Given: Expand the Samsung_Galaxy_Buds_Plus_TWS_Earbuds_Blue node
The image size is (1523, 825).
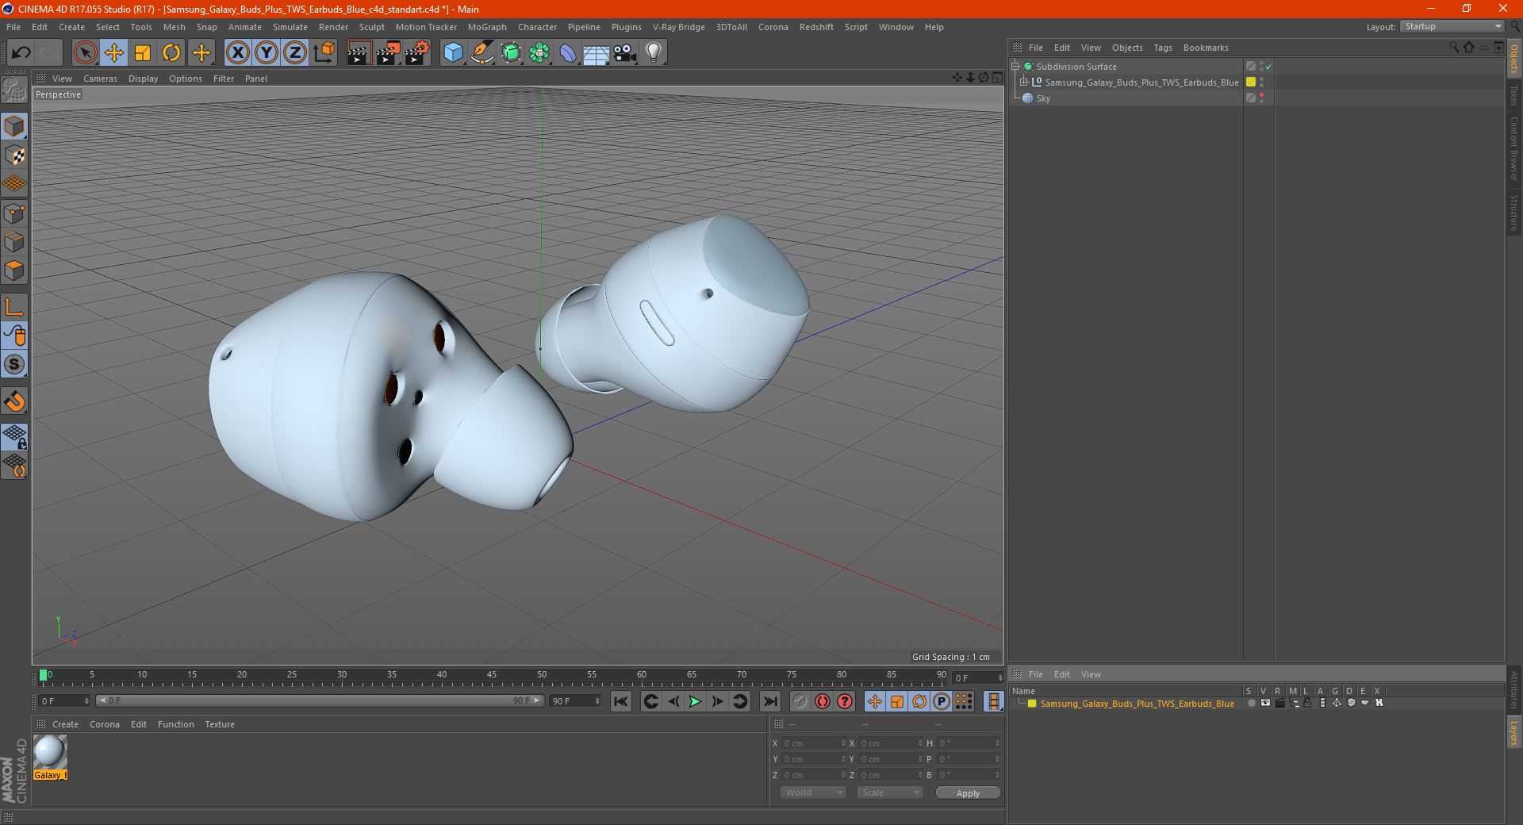Looking at the screenshot, I should click(1024, 82).
